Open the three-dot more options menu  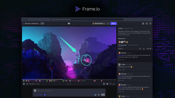[108, 24]
